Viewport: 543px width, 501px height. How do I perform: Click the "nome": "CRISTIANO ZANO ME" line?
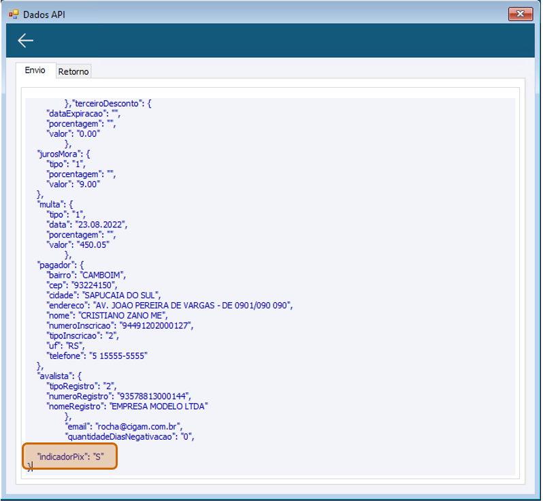107,316
